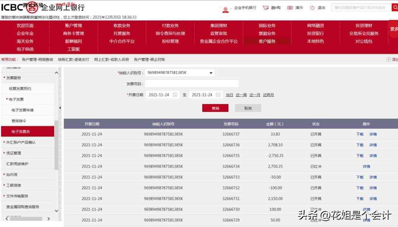Expand the 凭证管理 sidebar section
This screenshot has height=227, width=398.
[4, 153]
